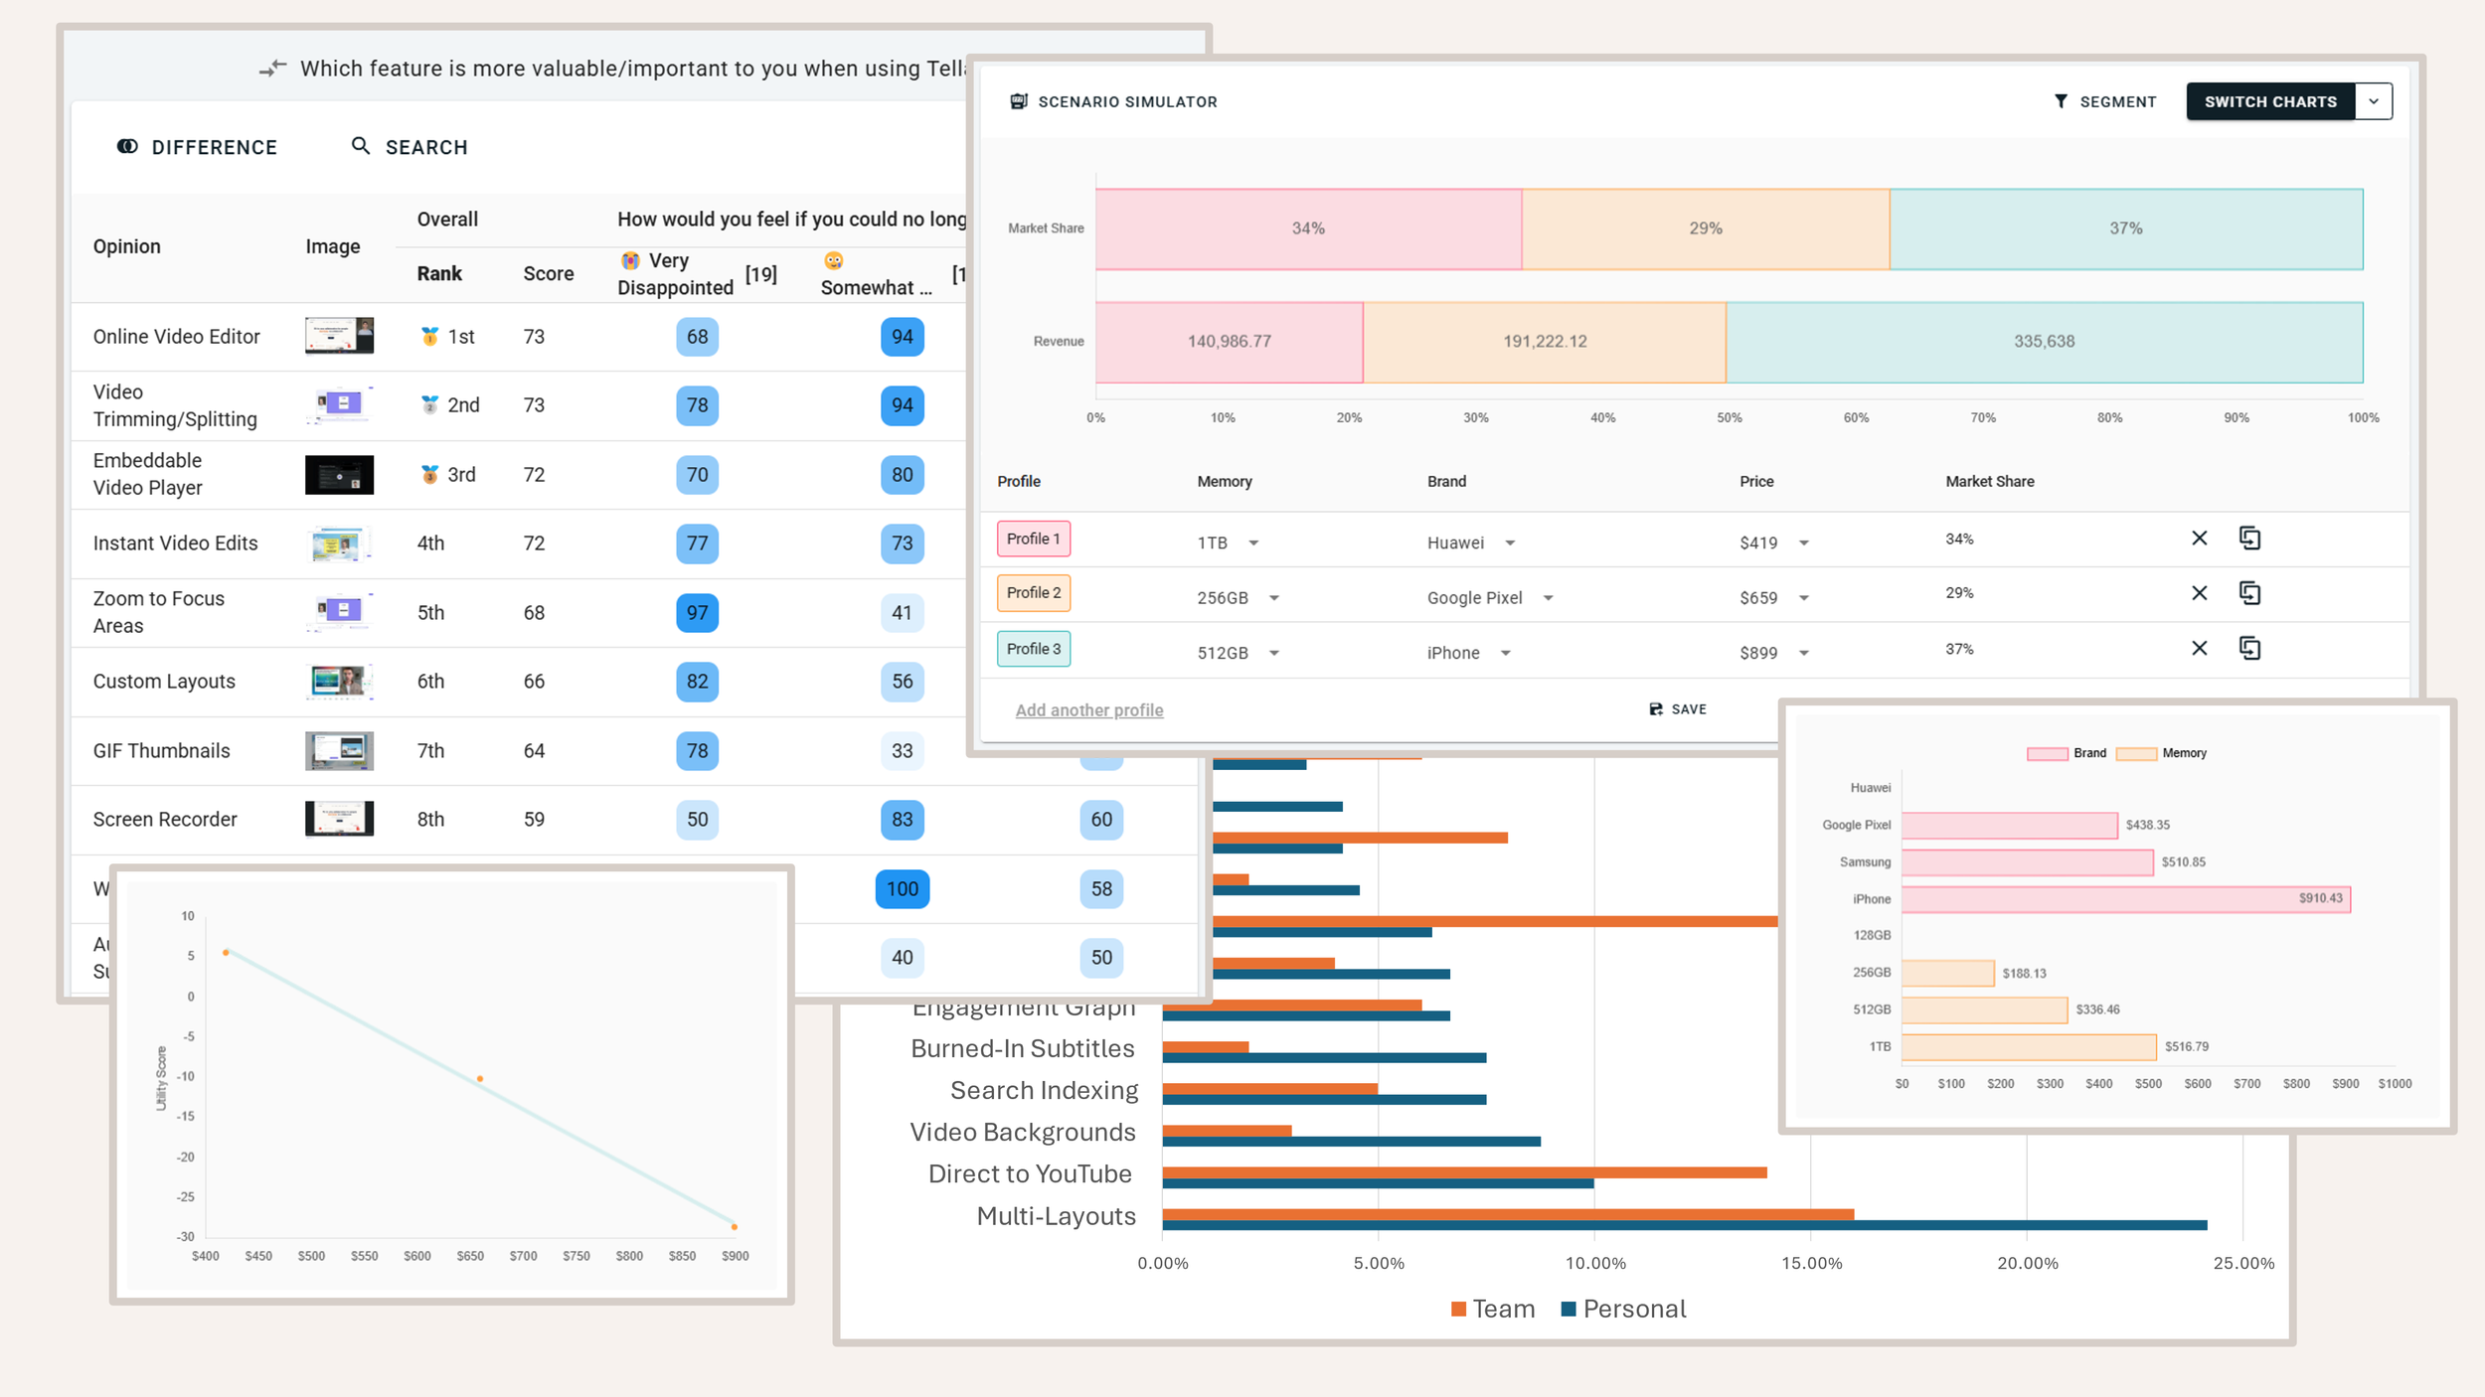Duplicate Profile 3 with its copy icon
The width and height of the screenshot is (2485, 1397).
tap(2249, 649)
